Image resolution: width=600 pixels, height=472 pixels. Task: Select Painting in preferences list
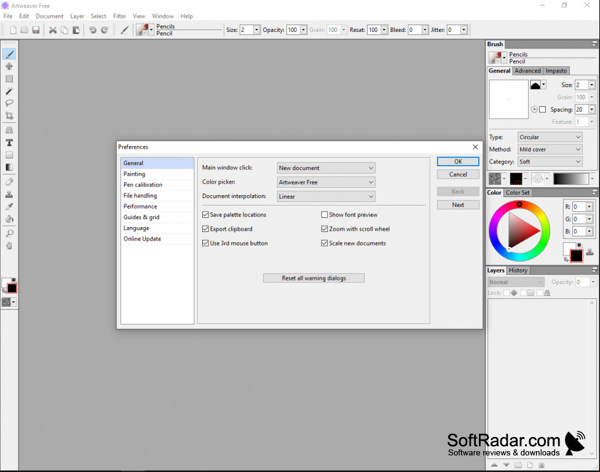pos(157,174)
